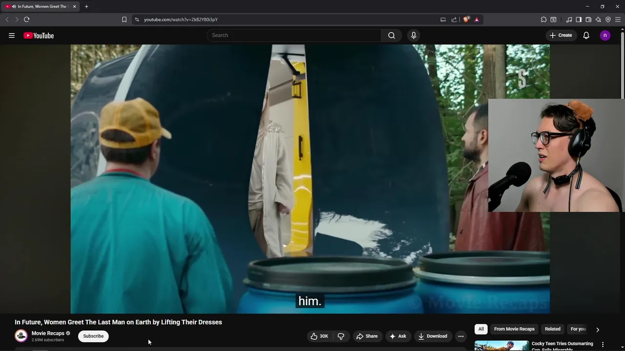Bookmark this page with bookmark icon
The height and width of the screenshot is (351, 625).
[124, 19]
